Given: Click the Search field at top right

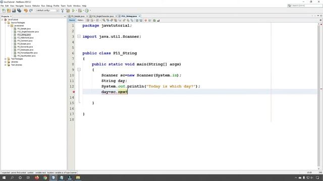Looking at the screenshot, I should click(305, 6).
